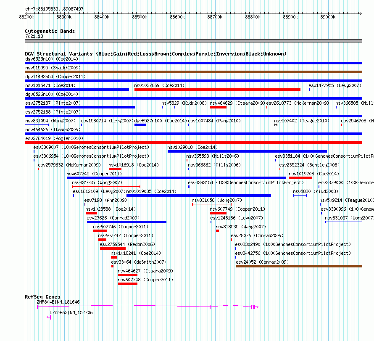
Task: Click nsv366862 (Mills2006) variant label
Action: pyautogui.click(x=214, y=165)
